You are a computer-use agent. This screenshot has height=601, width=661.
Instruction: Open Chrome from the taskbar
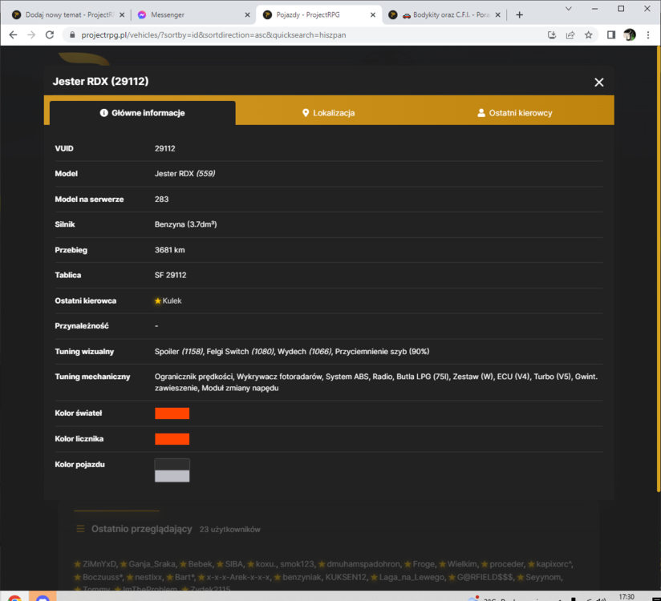(x=14, y=597)
